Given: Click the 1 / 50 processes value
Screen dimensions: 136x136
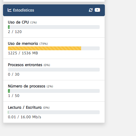Looking at the screenshot, I should coord(14,96).
